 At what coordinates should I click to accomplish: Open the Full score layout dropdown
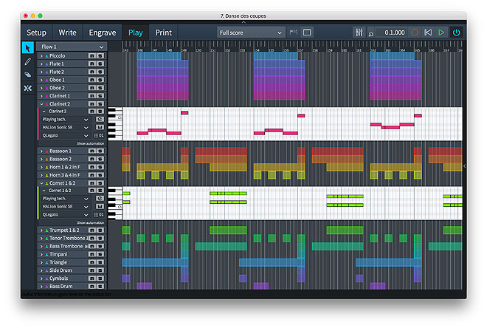click(250, 33)
